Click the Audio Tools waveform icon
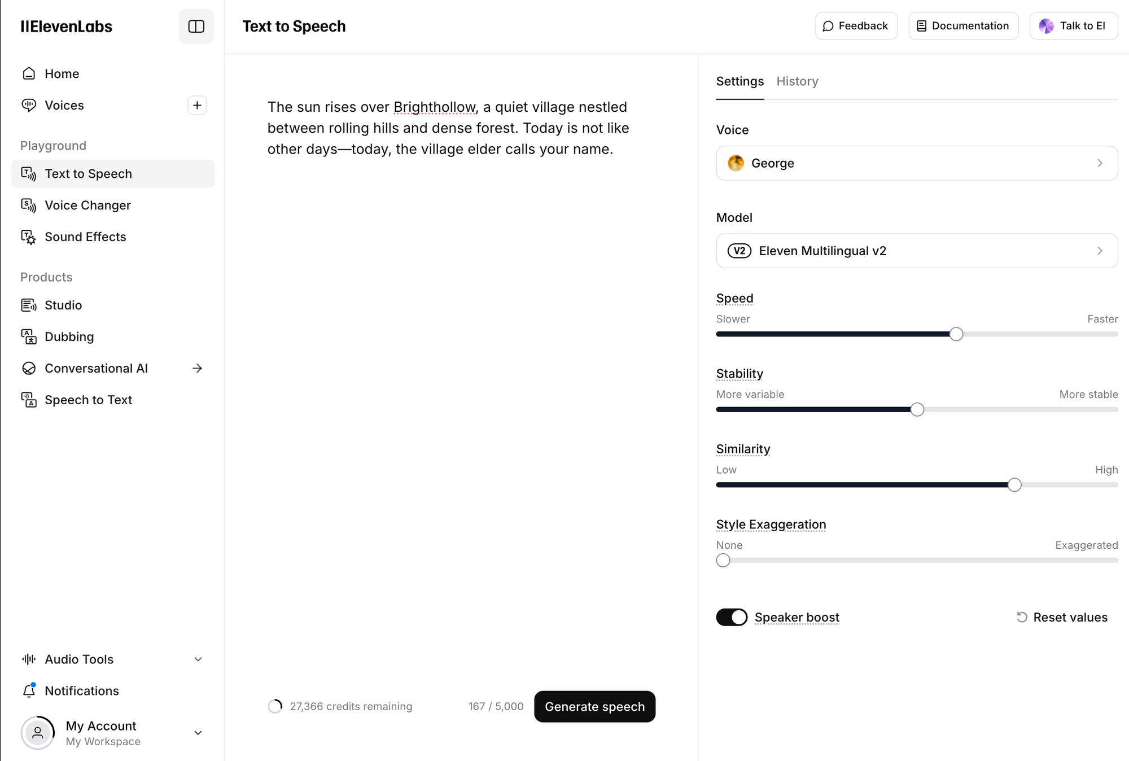The image size is (1129, 761). tap(29, 659)
